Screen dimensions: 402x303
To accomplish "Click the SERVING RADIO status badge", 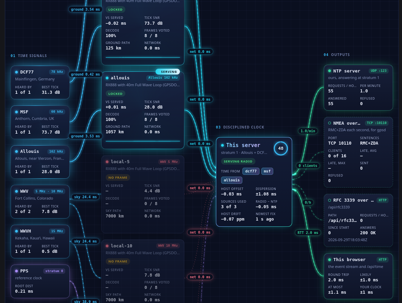I will (238, 161).
